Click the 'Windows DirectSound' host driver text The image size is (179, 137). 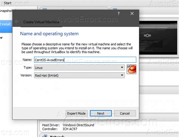point(79,125)
